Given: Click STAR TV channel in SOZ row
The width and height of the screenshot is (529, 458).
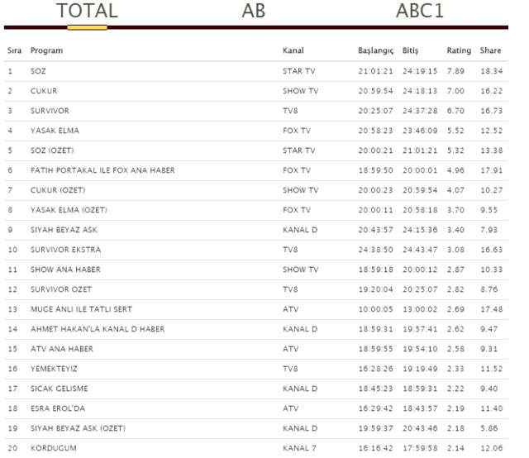Looking at the screenshot, I should [x=299, y=71].
